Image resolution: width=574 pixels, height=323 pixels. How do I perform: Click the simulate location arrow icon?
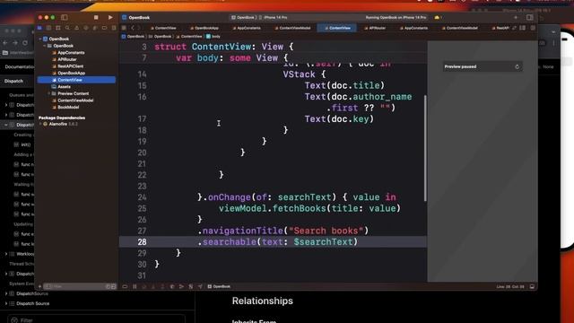pos(200,286)
